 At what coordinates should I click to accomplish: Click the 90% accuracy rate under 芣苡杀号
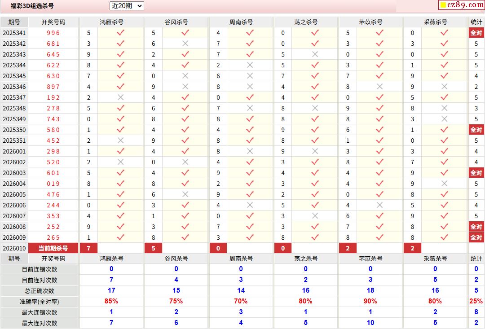(370, 301)
